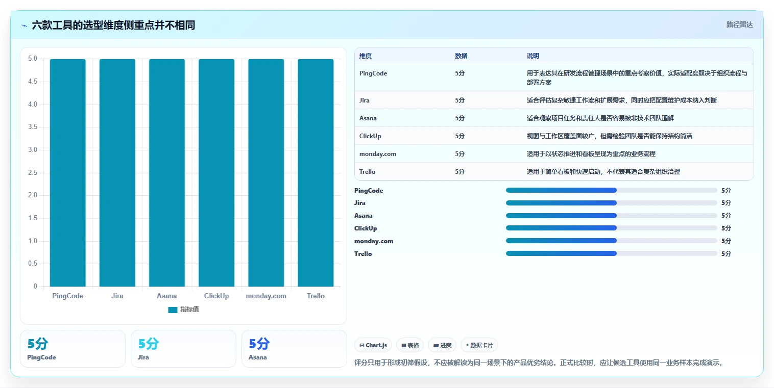Click the monday.com progress bar
774x388 pixels.
click(x=612, y=241)
